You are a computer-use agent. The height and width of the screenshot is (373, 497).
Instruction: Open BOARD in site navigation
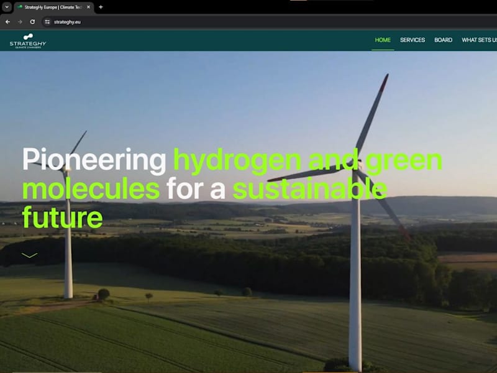pos(443,40)
